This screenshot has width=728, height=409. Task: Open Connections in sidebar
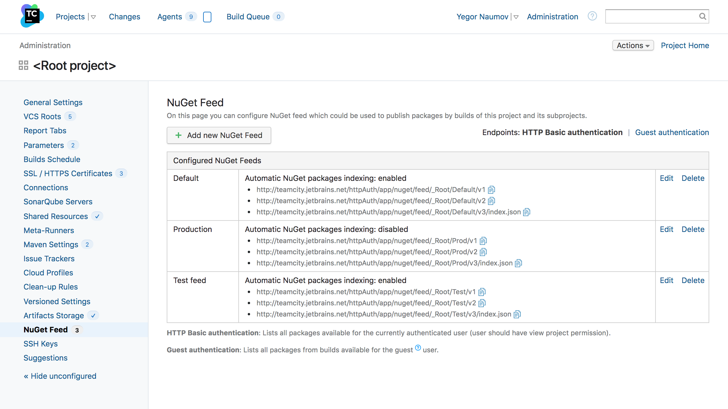pos(46,188)
